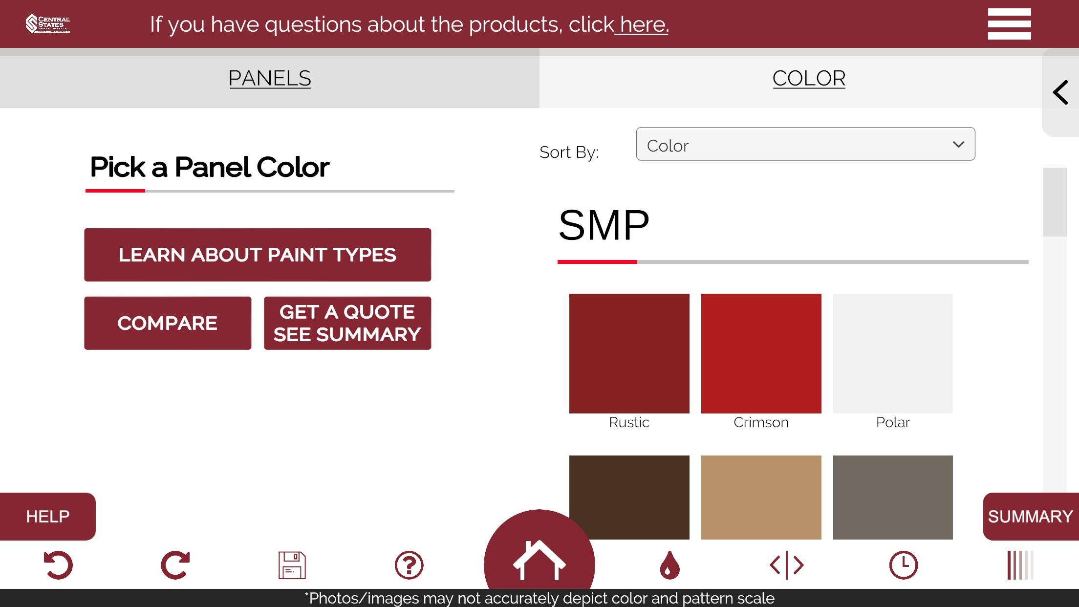
Task: Click the vertical stripes panel icon
Action: click(1020, 565)
